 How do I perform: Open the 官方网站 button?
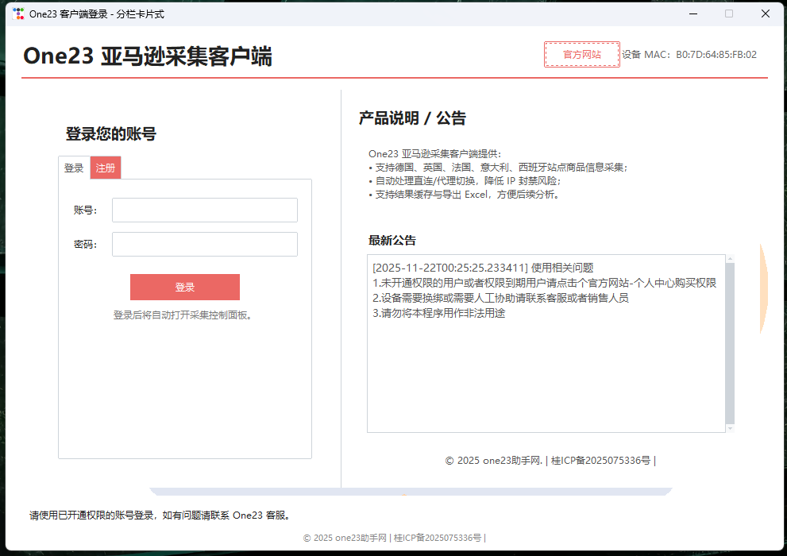pyautogui.click(x=581, y=54)
